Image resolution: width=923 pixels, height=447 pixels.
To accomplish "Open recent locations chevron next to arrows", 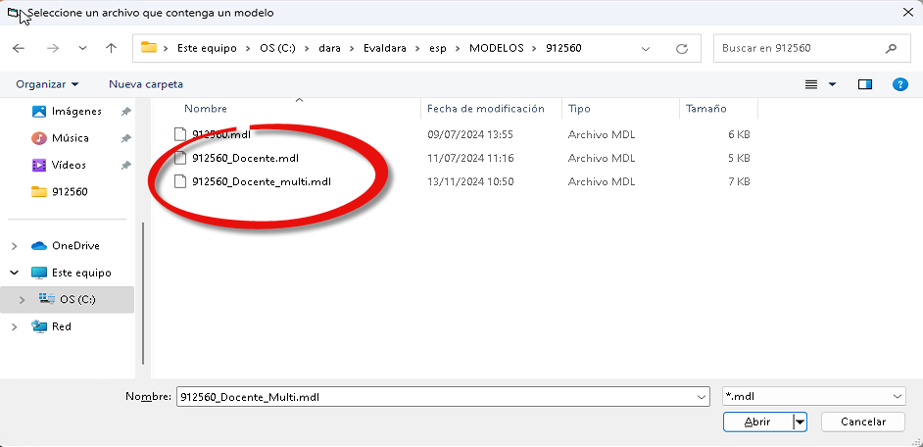I will pos(82,48).
